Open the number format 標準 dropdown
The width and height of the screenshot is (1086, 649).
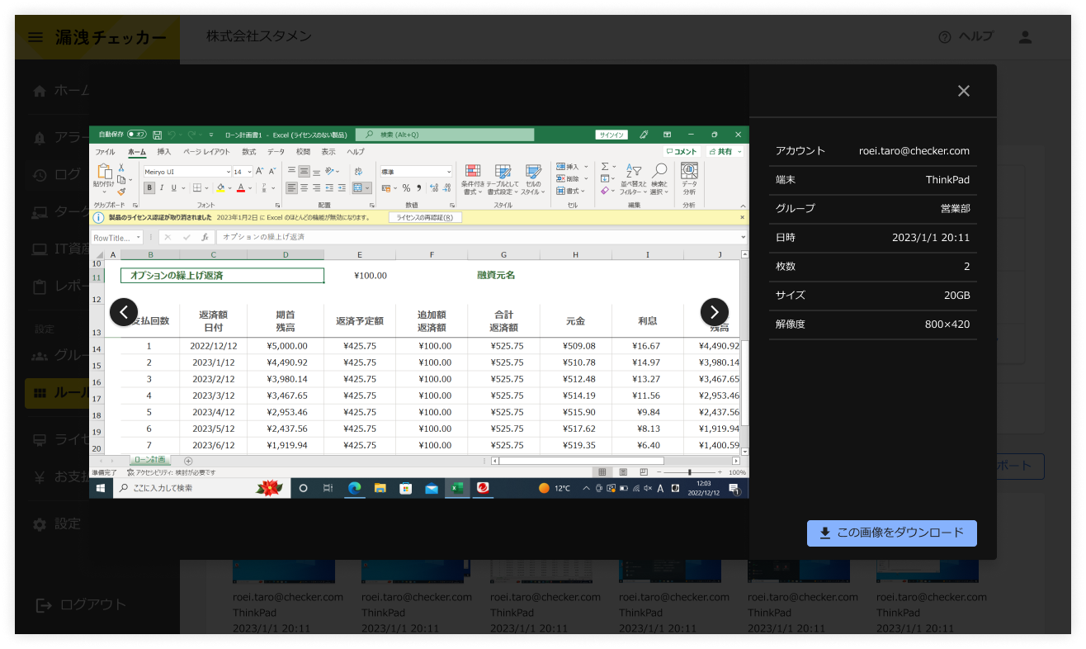(449, 172)
